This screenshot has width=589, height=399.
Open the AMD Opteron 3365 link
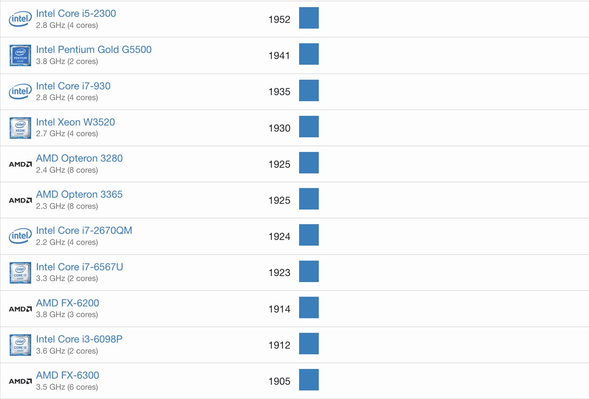(79, 194)
